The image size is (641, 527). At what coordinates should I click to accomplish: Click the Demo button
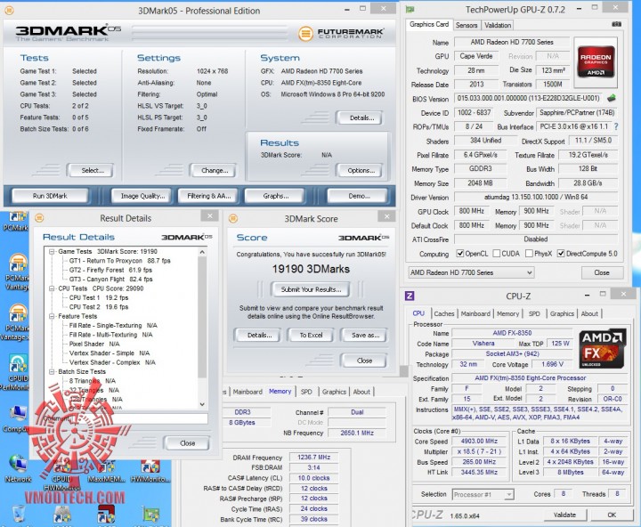[x=359, y=196]
